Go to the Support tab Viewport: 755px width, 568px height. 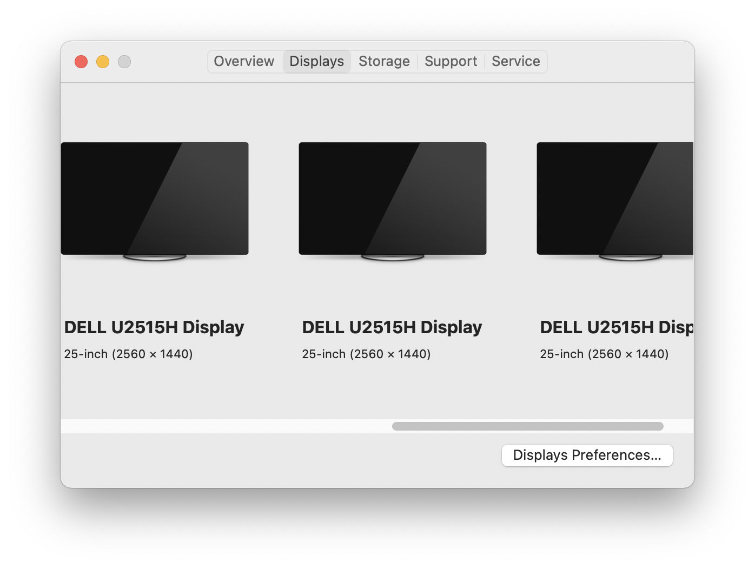coord(451,61)
